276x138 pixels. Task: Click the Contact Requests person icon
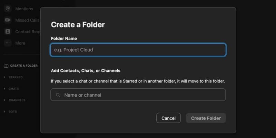coord(8,31)
